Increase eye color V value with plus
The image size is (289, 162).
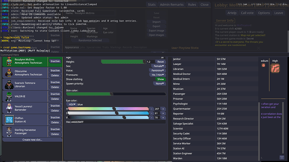[x=163, y=118]
